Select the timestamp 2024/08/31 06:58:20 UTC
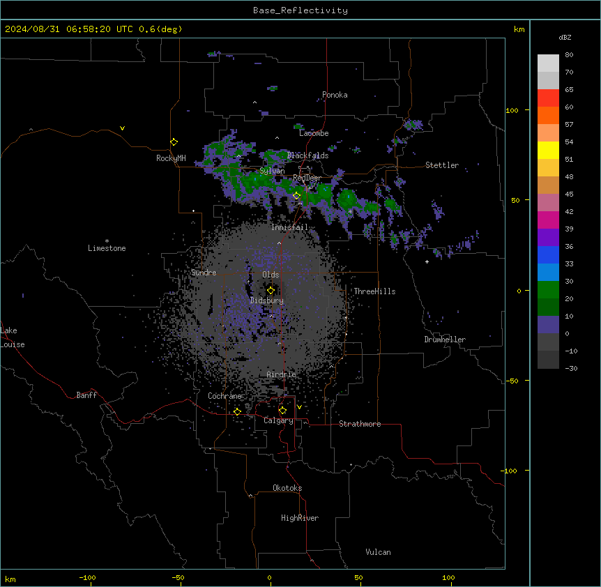Screen dimensions: 601x587 [x=68, y=29]
